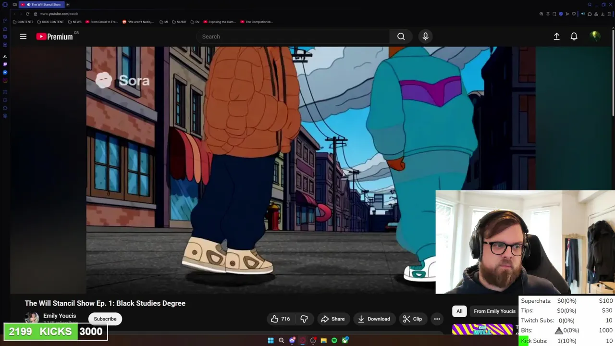Viewport: 615px width, 346px height.
Task: Open browser downloads toolbar icon
Action: (x=603, y=14)
